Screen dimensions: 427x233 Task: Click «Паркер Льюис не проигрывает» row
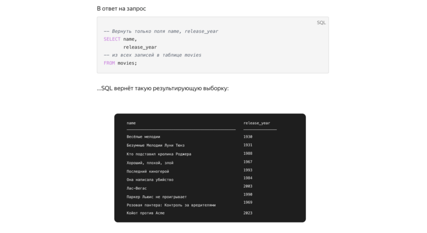point(157,197)
